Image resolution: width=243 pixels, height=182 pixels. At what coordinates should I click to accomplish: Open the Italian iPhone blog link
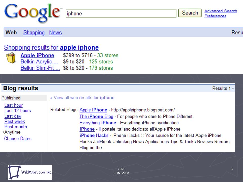pos(87,129)
